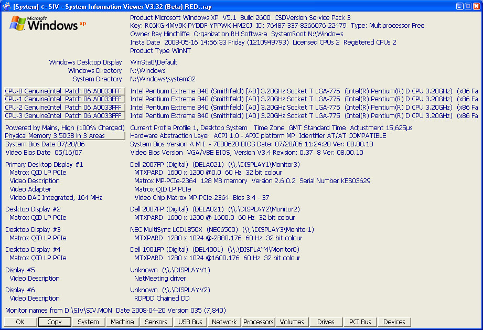This screenshot has height=330, width=483.
Task: Click the Video Chip Matrox MP-PCIe-2364 line
Action: [202, 197]
